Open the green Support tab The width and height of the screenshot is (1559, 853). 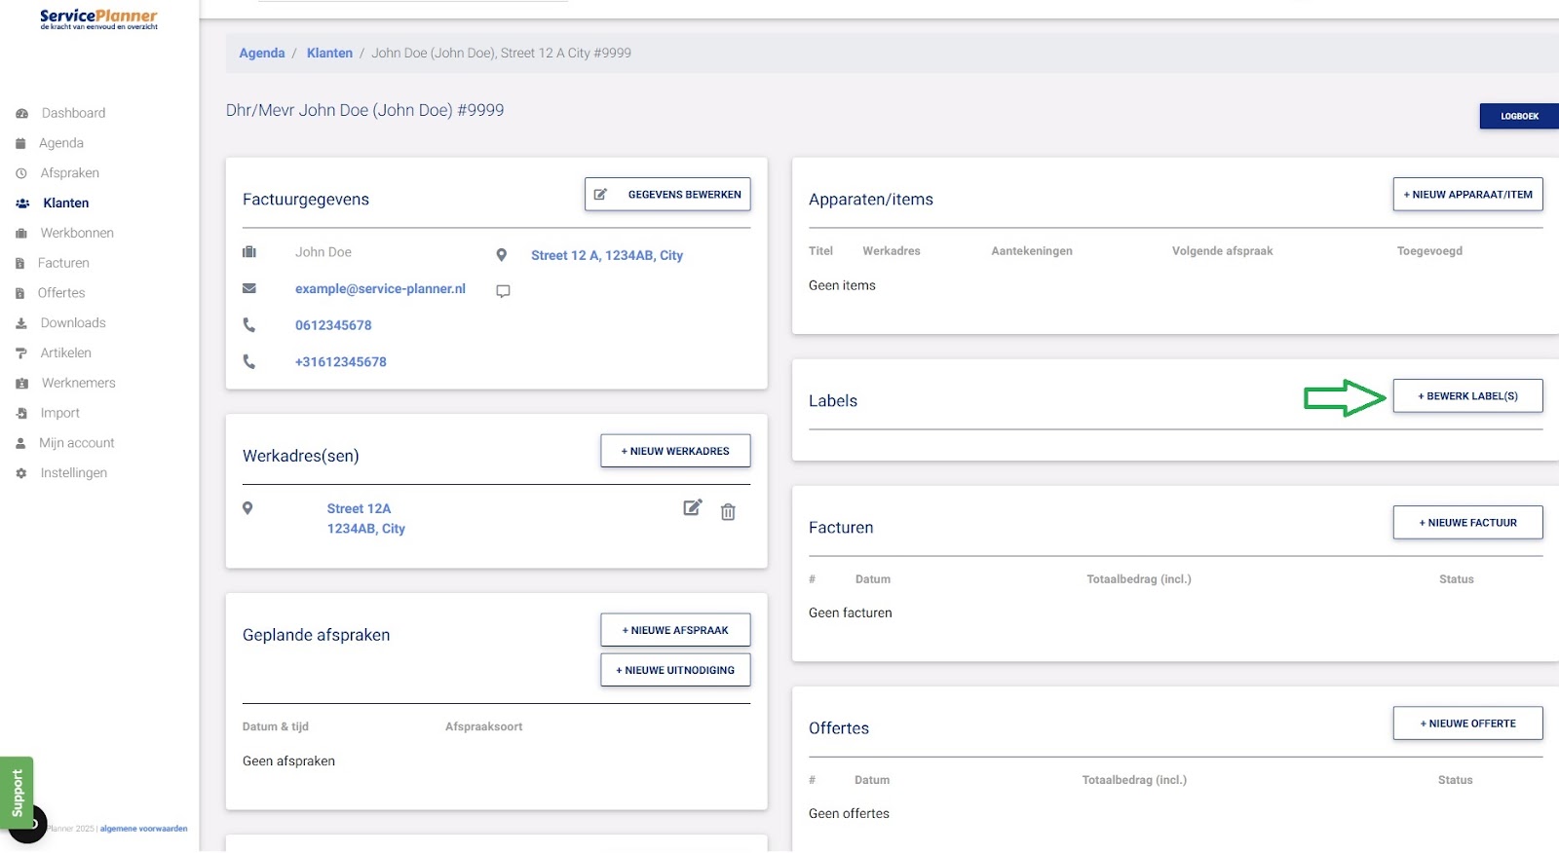pos(17,792)
